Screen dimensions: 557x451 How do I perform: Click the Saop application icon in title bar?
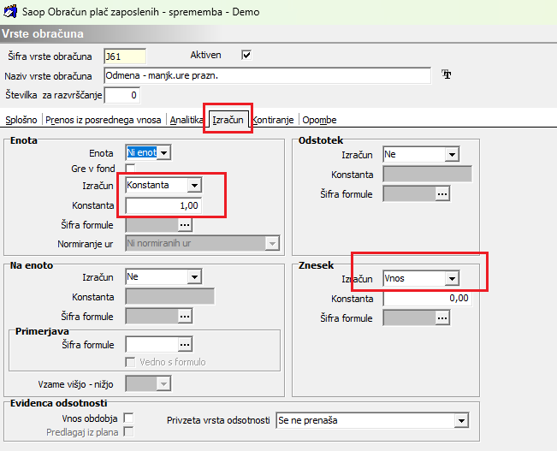(10, 11)
